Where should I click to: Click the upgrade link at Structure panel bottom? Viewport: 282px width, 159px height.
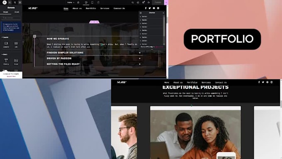click(x=159, y=47)
